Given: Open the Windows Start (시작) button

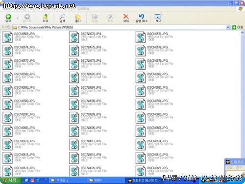Looking at the screenshot, I should [10, 180].
